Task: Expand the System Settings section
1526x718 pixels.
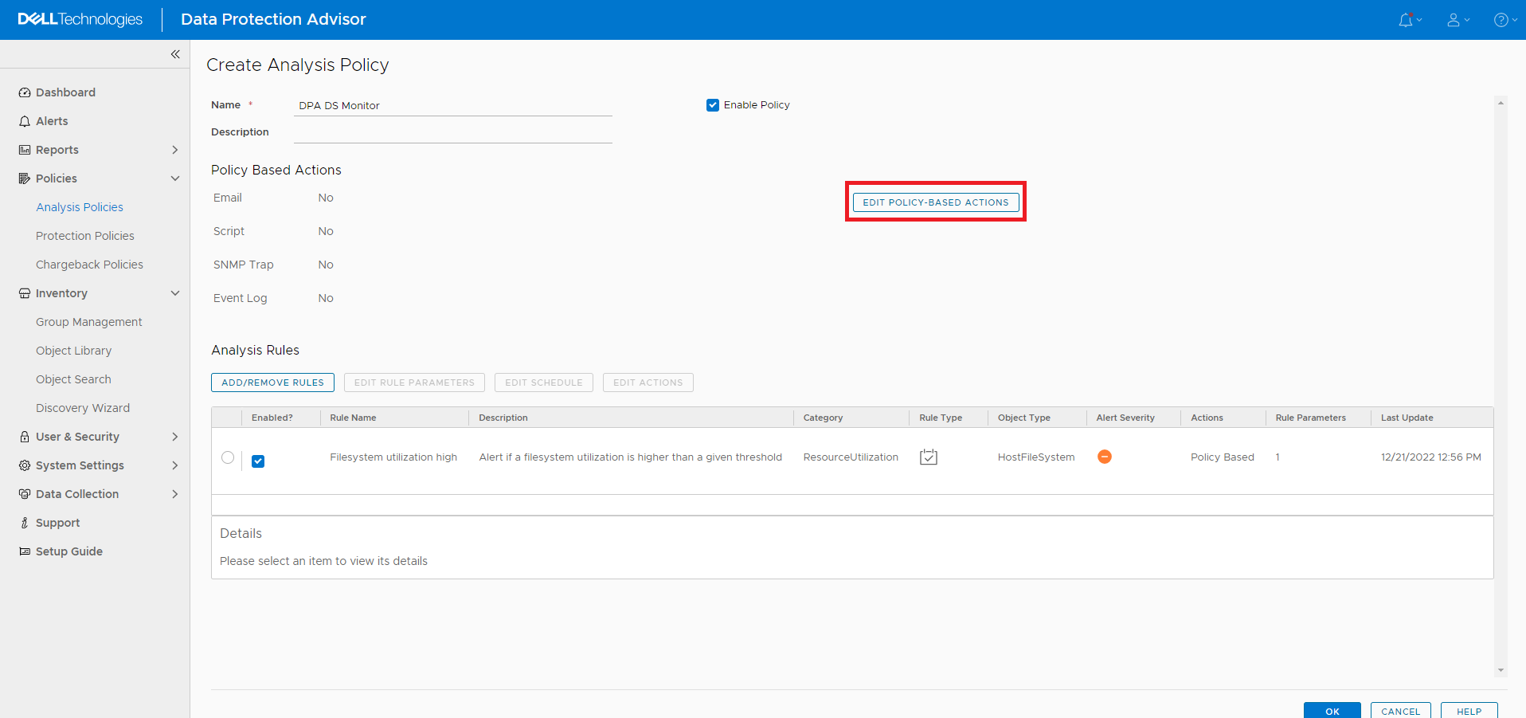Action: (x=174, y=465)
